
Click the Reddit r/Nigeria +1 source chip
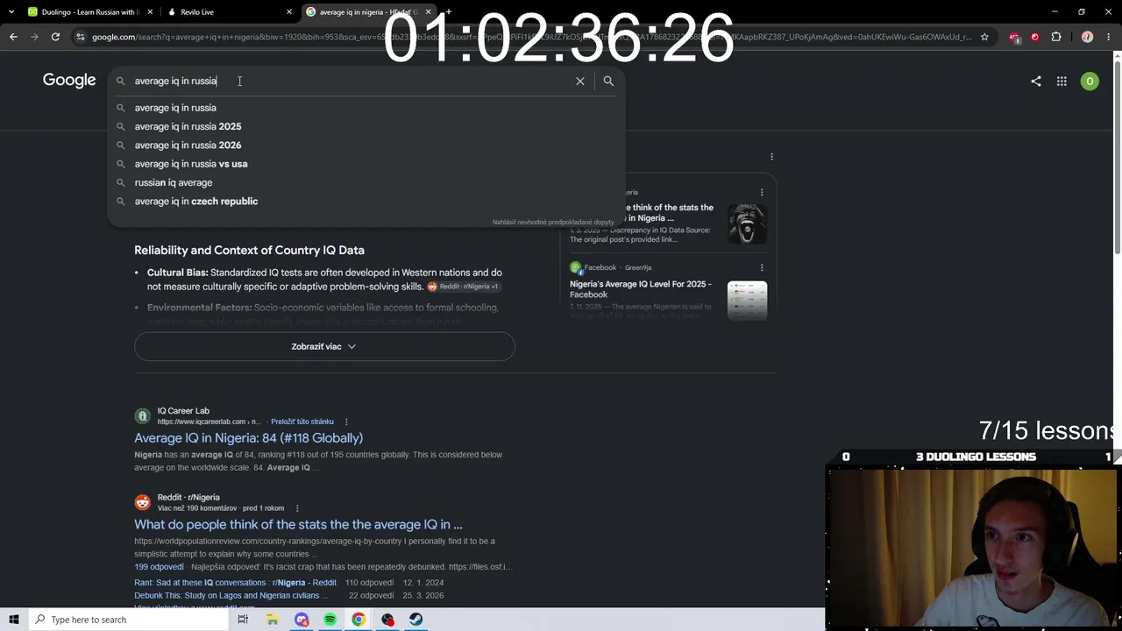(x=463, y=287)
